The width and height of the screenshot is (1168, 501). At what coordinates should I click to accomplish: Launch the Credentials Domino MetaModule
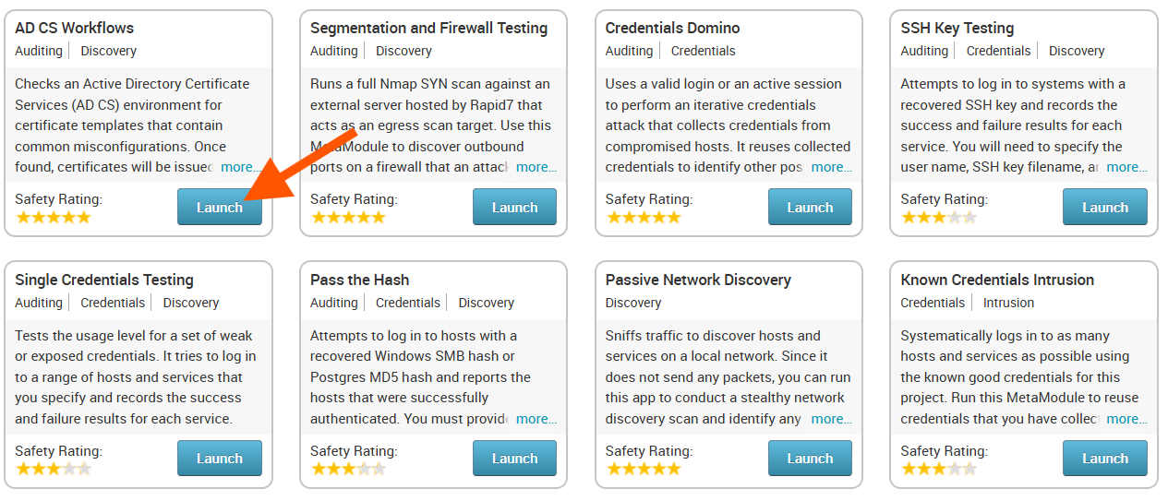[810, 208]
